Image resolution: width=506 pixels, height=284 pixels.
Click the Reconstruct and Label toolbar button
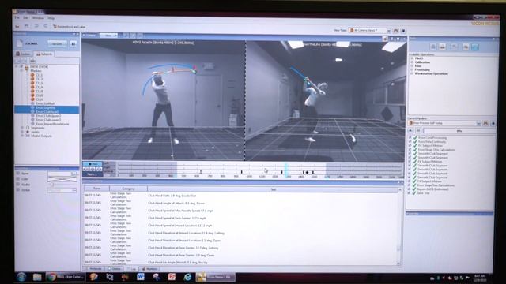point(69,27)
